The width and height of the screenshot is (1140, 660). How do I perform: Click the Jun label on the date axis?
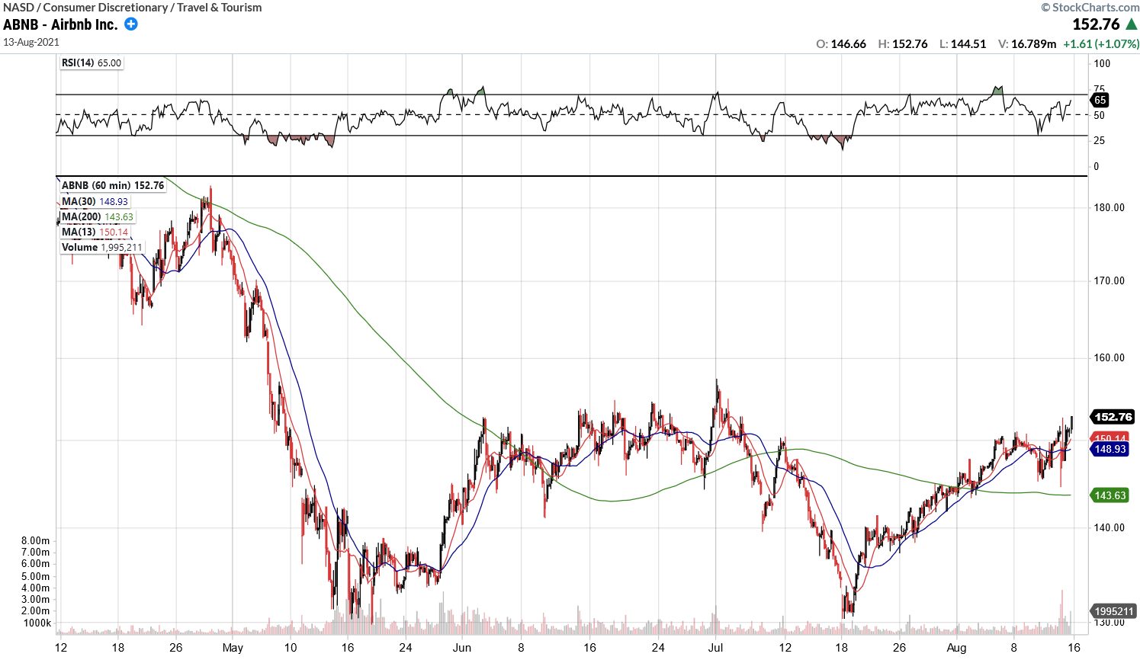click(x=461, y=648)
